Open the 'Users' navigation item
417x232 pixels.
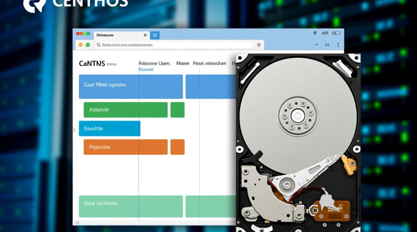point(164,63)
